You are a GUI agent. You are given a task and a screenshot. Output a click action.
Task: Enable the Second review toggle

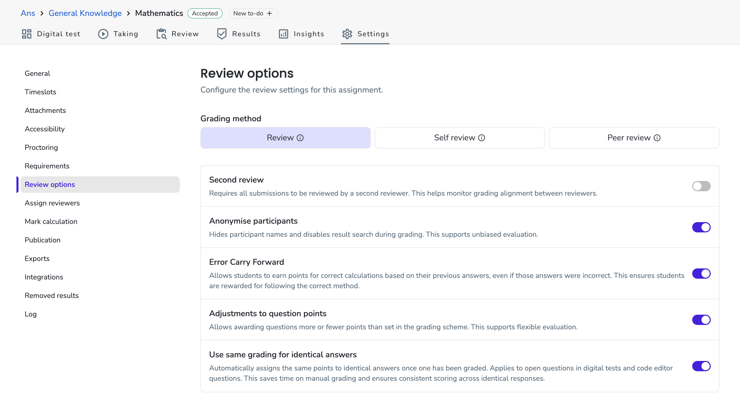[x=701, y=186]
